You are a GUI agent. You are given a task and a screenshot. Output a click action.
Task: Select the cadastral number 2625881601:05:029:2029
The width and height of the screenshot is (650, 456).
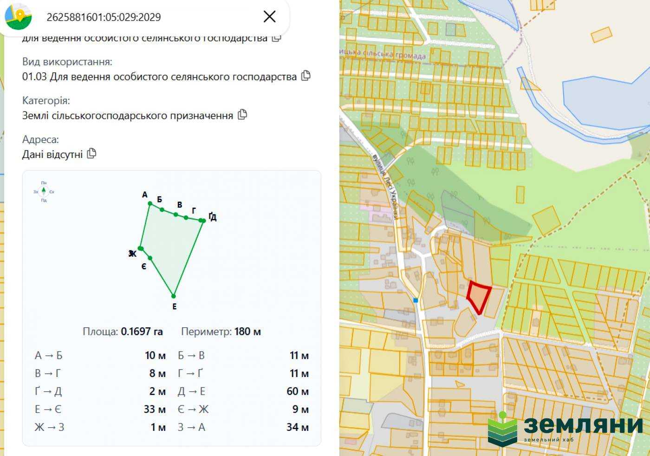104,17
